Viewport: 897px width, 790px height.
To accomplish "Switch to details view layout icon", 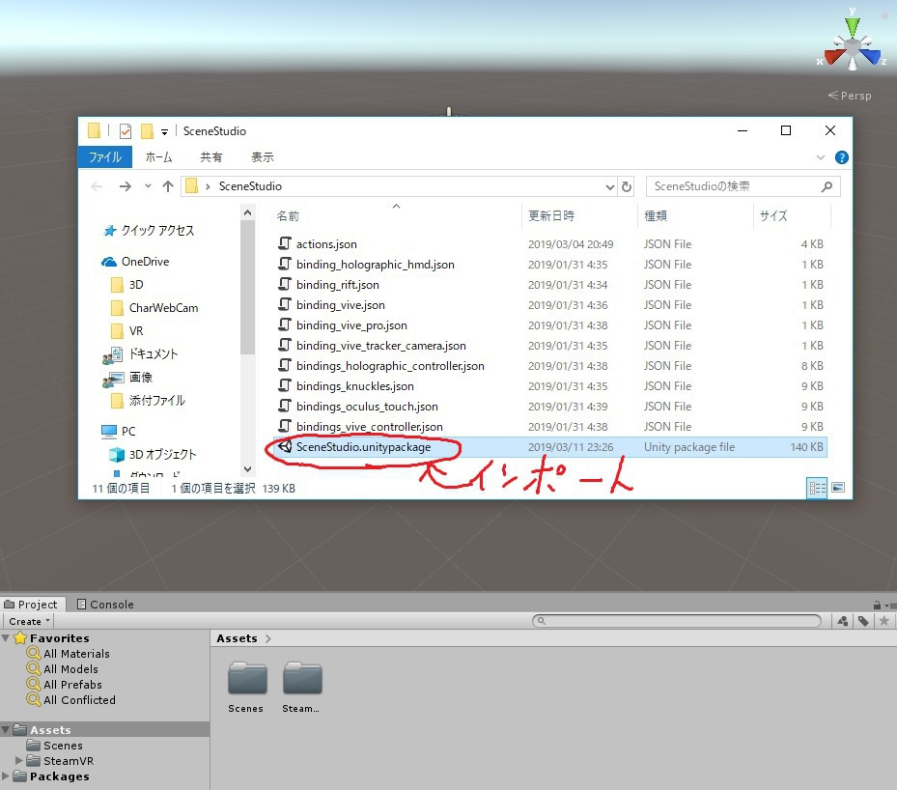I will 817,488.
